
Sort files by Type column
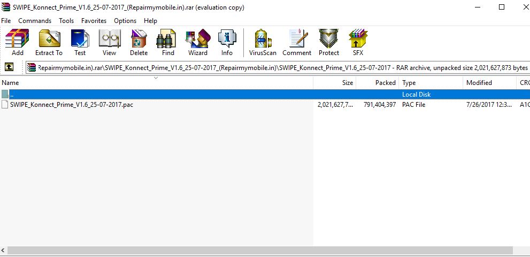click(x=431, y=83)
